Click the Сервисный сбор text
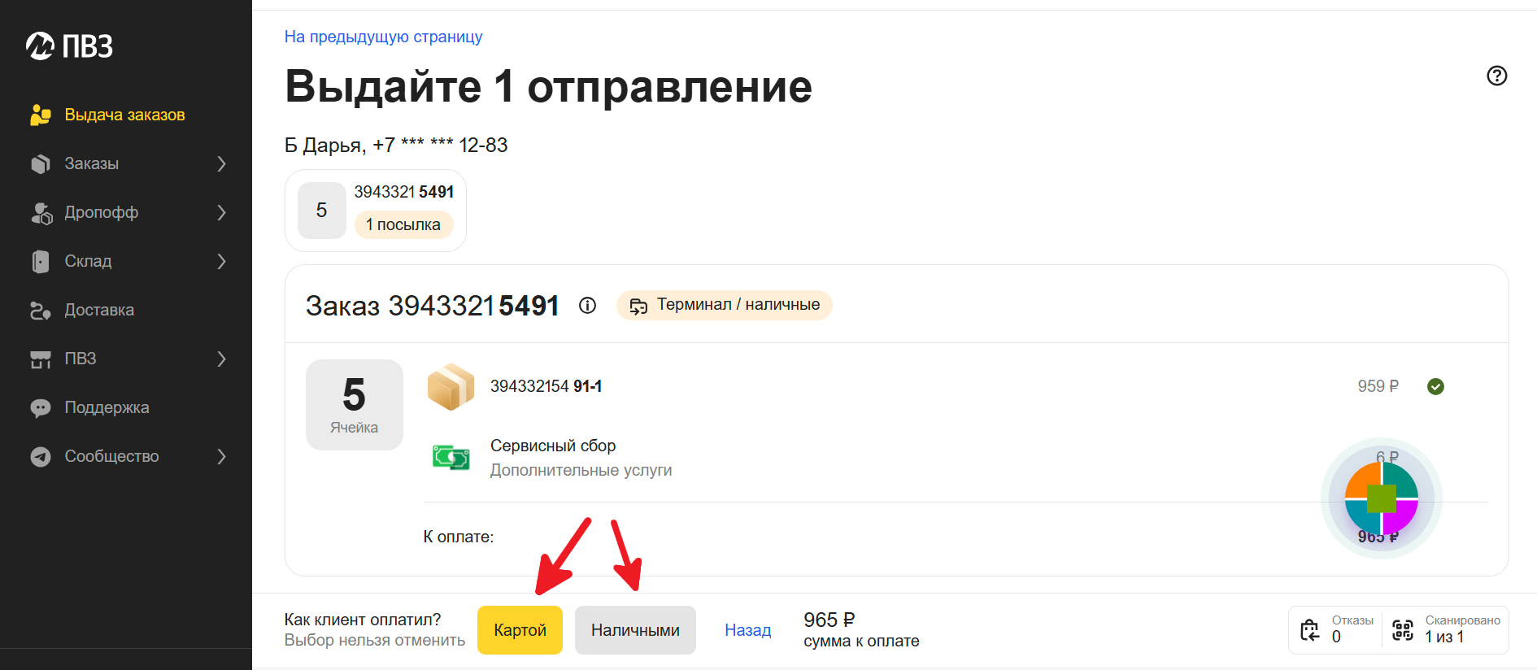 pyautogui.click(x=553, y=446)
